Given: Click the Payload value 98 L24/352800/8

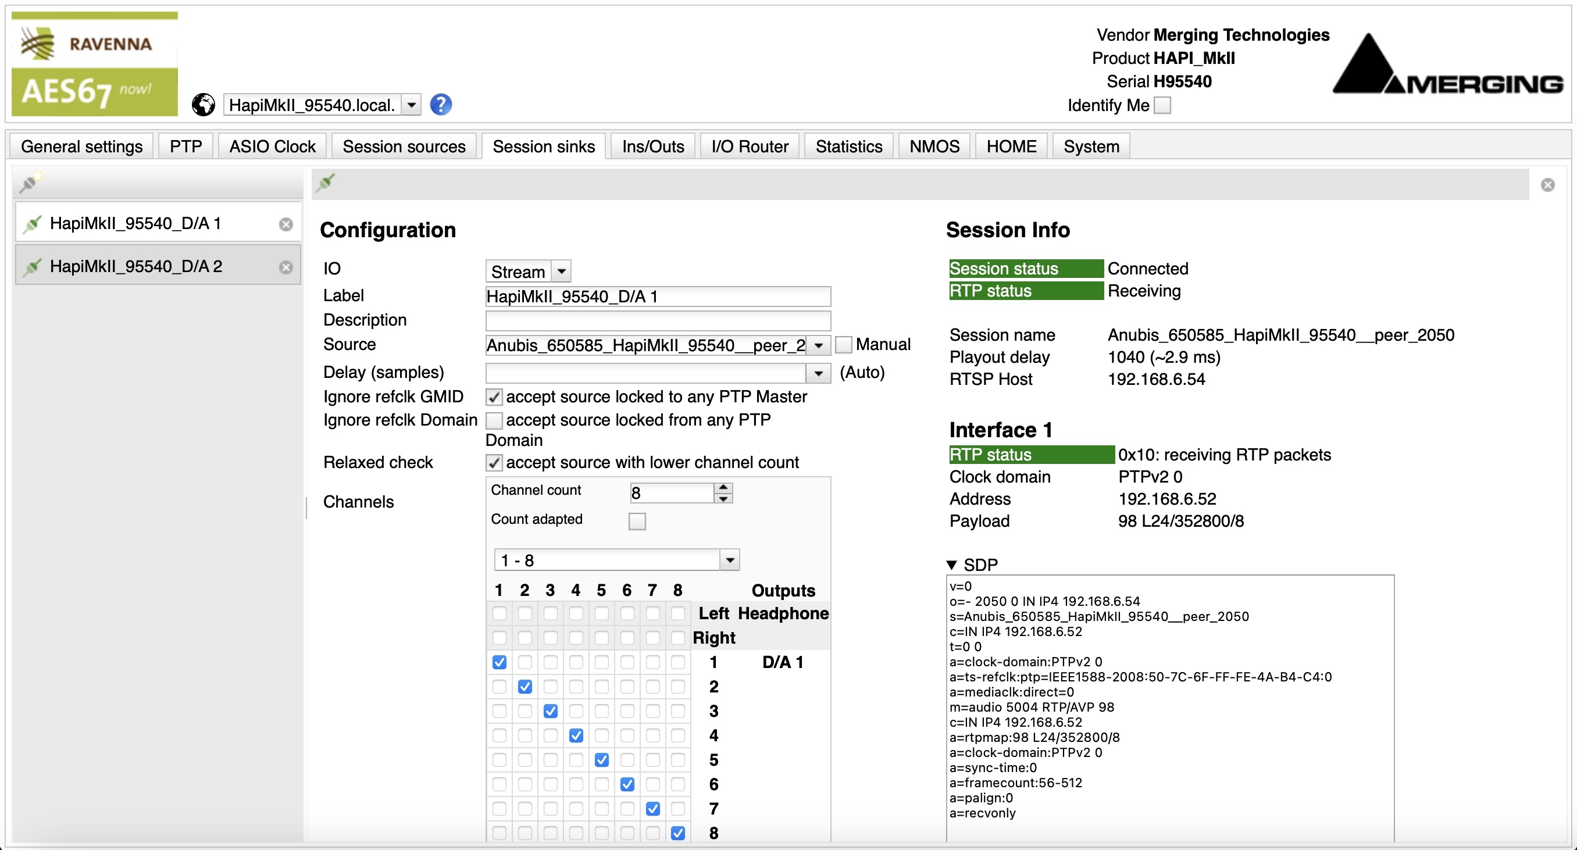Looking at the screenshot, I should point(1181,522).
